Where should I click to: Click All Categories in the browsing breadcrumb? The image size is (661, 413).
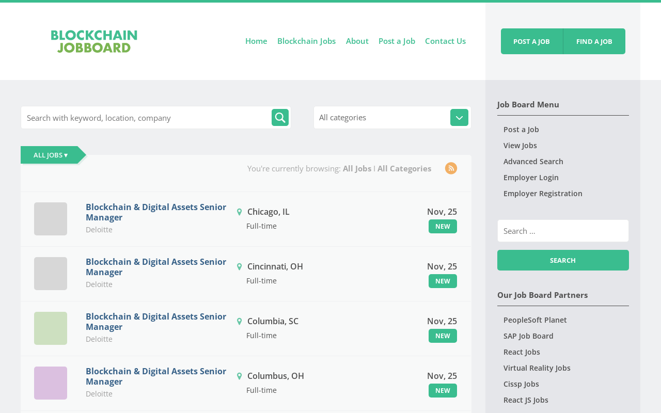tap(404, 168)
